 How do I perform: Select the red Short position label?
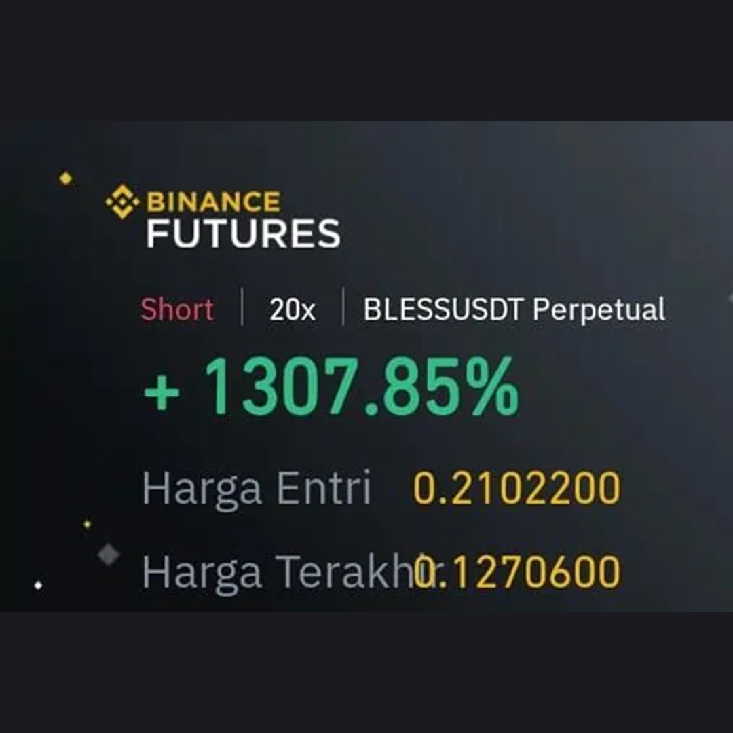pos(177,310)
